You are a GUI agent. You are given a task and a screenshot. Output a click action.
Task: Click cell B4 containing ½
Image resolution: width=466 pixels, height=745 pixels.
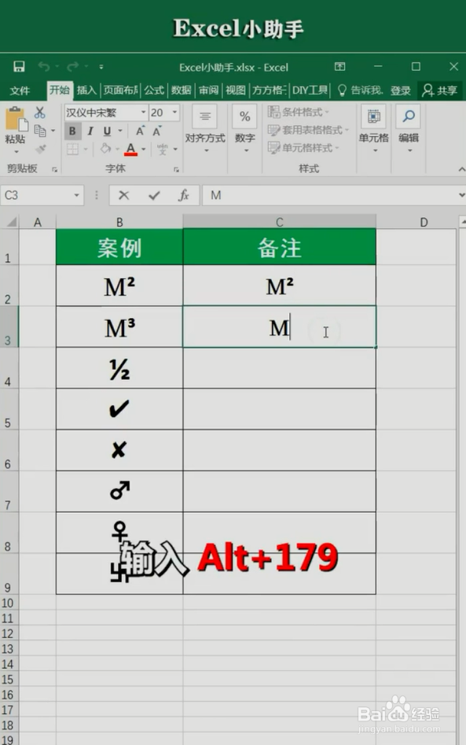(x=119, y=368)
